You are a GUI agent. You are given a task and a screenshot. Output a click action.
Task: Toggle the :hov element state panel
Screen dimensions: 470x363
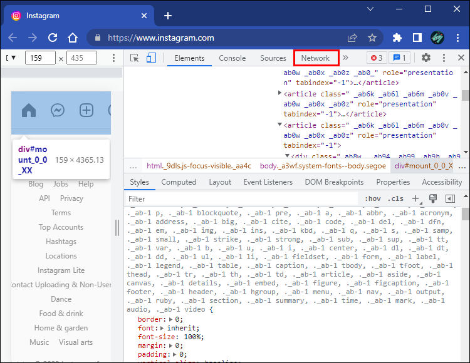(372, 199)
